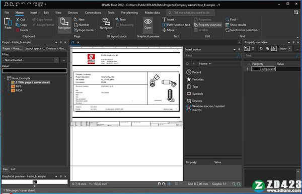Open Tags in Insert center
Viewport: 302px width, 194px height.
[192, 86]
